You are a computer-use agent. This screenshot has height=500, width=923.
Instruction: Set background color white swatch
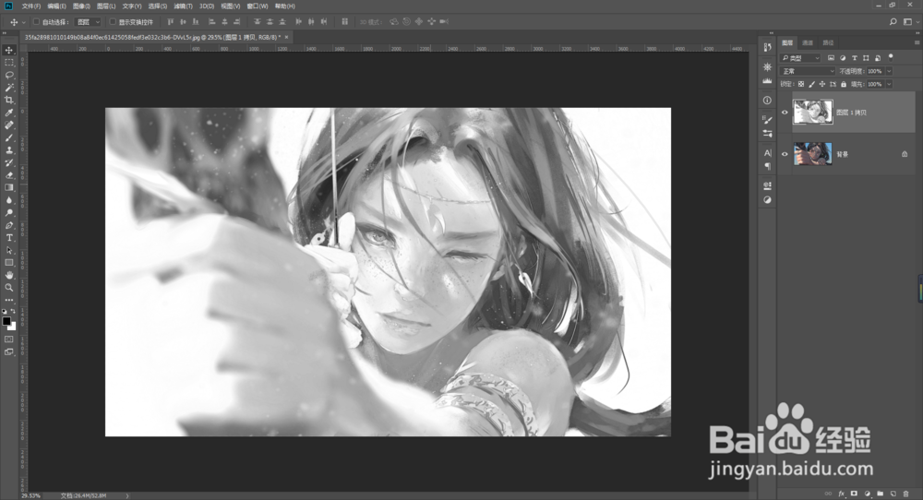click(13, 326)
